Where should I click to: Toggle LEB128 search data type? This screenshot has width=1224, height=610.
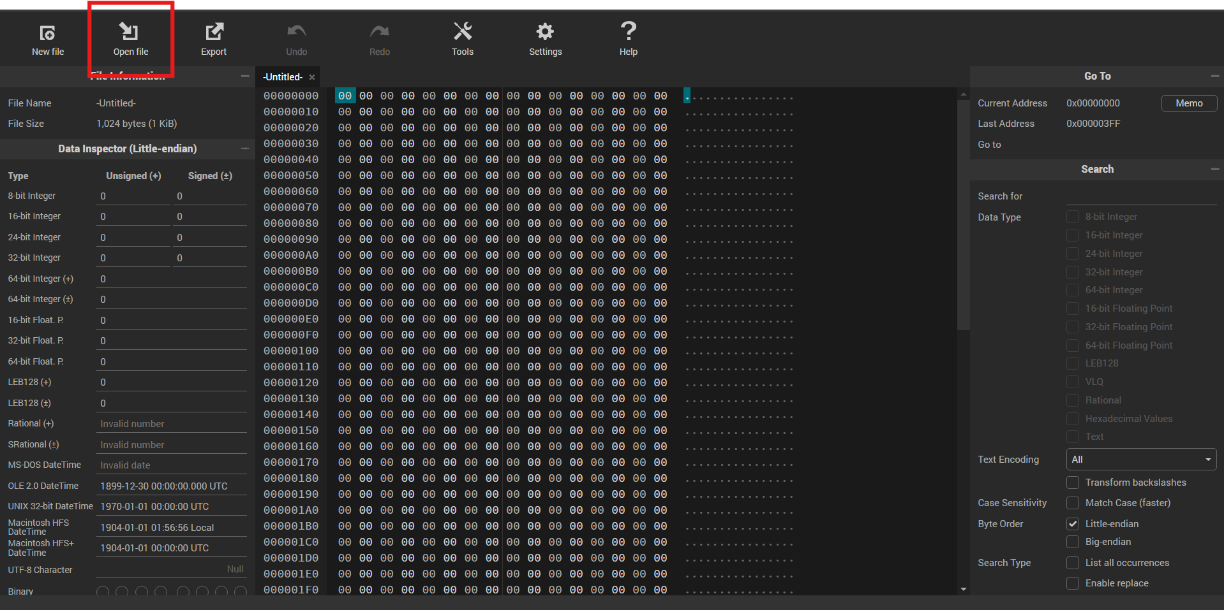coord(1073,363)
